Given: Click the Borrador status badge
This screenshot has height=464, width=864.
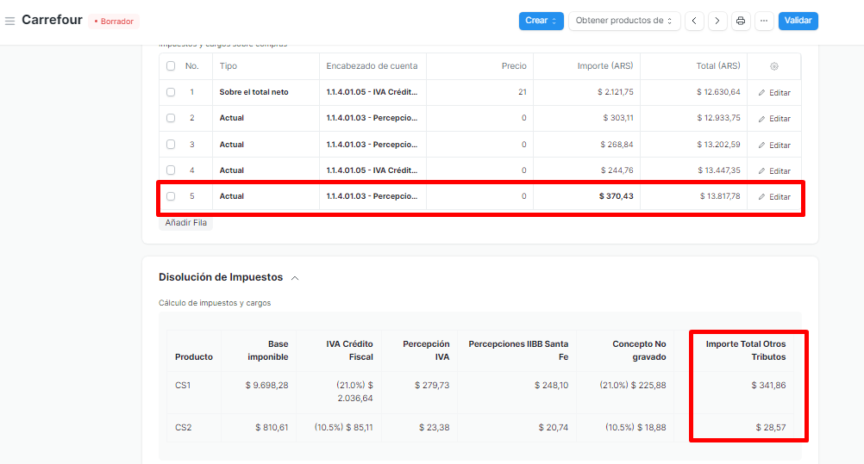Looking at the screenshot, I should [x=114, y=22].
